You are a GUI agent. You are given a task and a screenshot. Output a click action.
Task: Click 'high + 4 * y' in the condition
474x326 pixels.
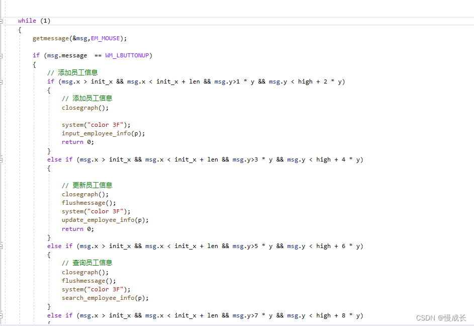click(x=338, y=159)
